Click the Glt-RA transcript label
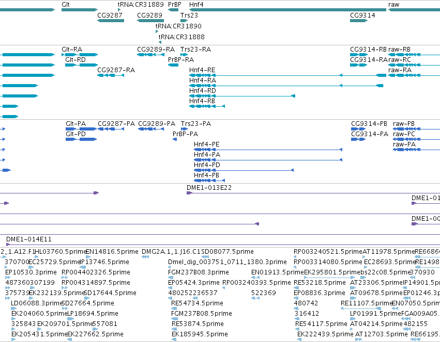Screen dimensions: 440x342 [x=72, y=49]
